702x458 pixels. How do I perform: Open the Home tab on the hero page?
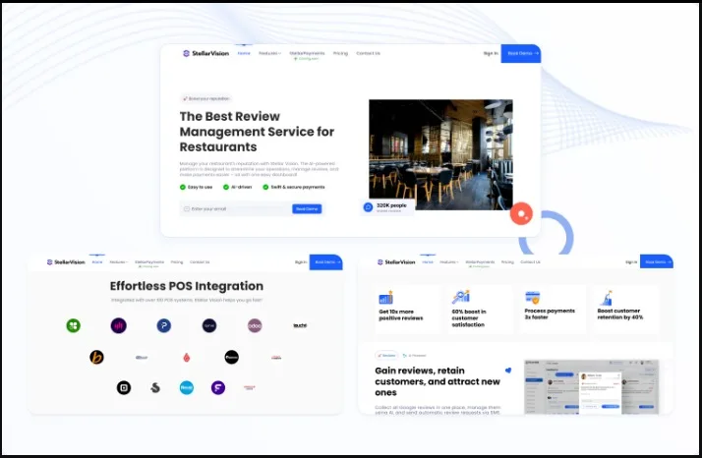point(244,53)
